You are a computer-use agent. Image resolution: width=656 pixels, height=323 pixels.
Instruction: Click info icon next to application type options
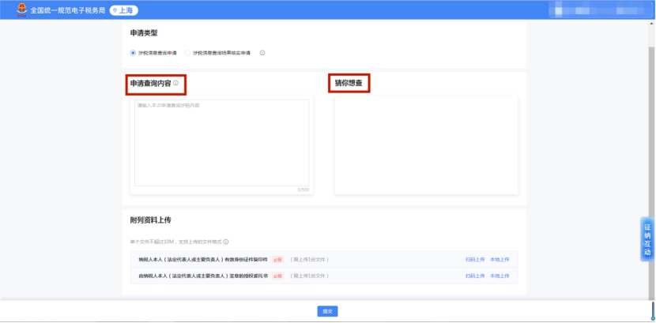(262, 53)
